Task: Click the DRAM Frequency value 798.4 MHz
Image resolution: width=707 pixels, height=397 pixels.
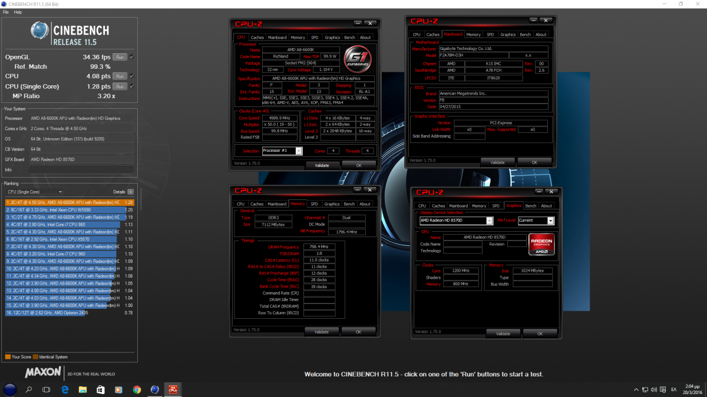Action: [319, 247]
